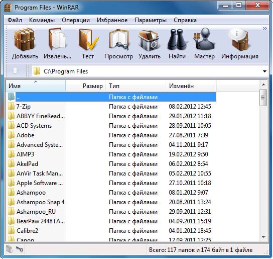Click the 7-Zip folder icon

click(12, 107)
